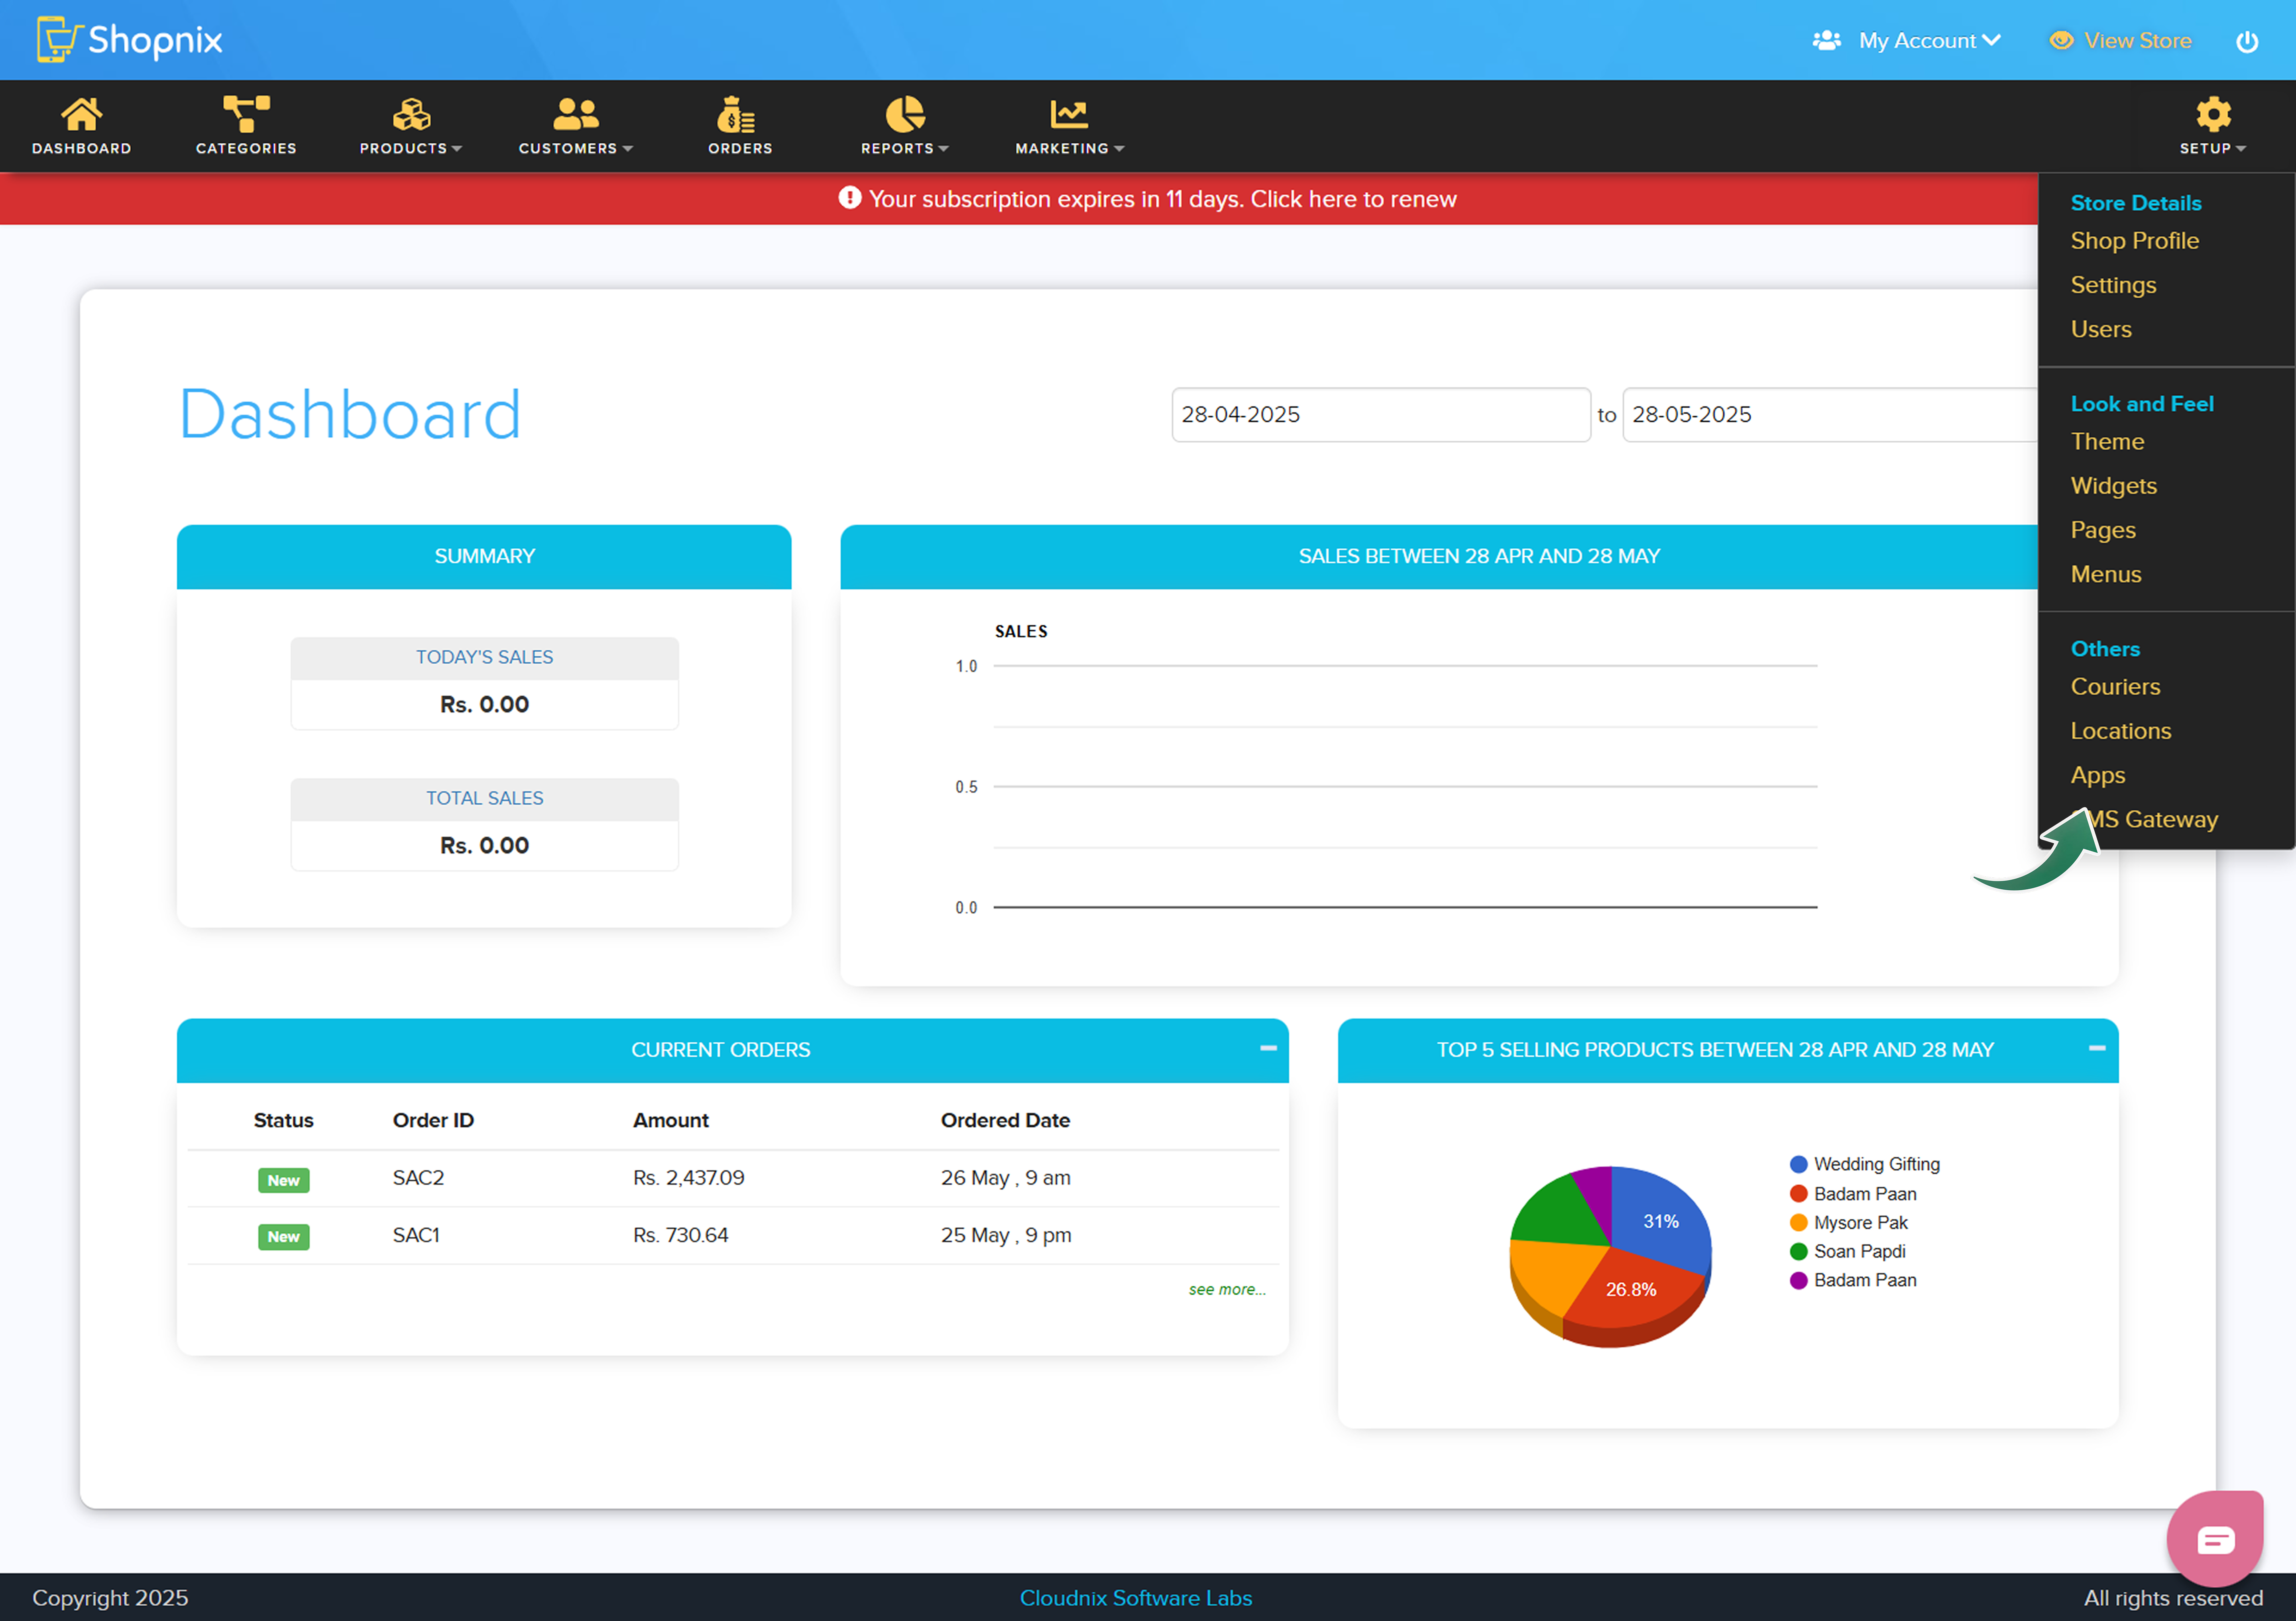Viewport: 2296px width, 1621px height.
Task: Click the View Store link
Action: [x=2138, y=41]
